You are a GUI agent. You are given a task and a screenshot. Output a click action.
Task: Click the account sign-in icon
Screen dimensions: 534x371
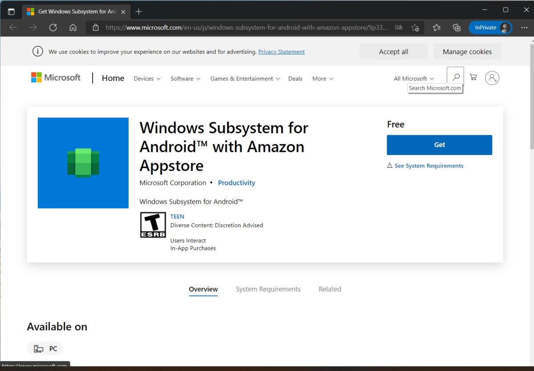pos(492,78)
